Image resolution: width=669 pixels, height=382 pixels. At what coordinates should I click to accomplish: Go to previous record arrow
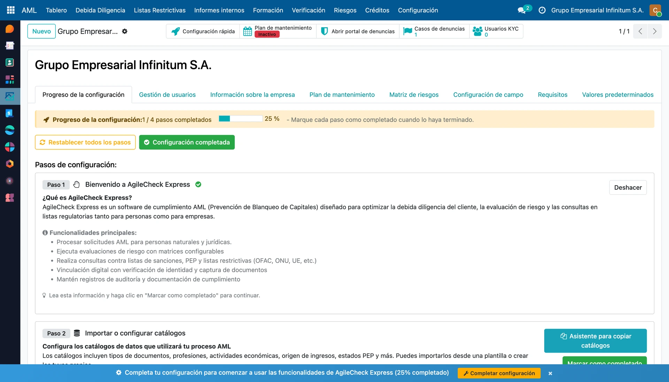[x=640, y=31]
